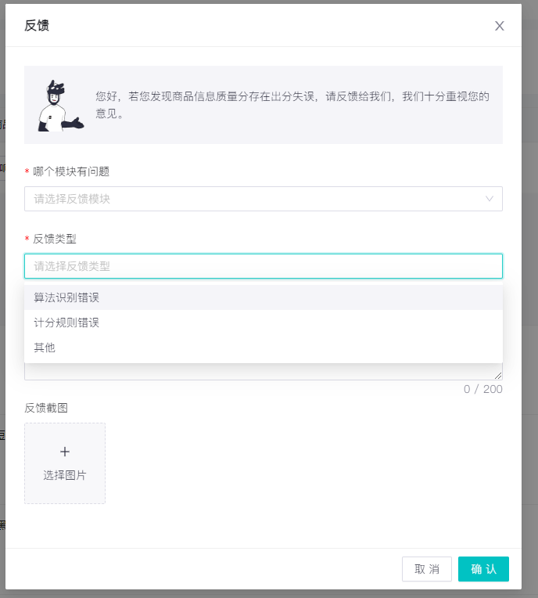Viewport: 538px width, 598px height.
Task: Click the 哪个模块有问题 field label
Action: pos(71,171)
